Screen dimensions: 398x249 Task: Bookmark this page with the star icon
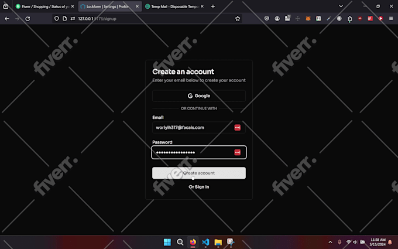coord(238,19)
